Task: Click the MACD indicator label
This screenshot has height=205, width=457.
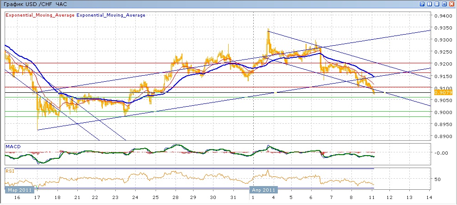Action: [13, 146]
